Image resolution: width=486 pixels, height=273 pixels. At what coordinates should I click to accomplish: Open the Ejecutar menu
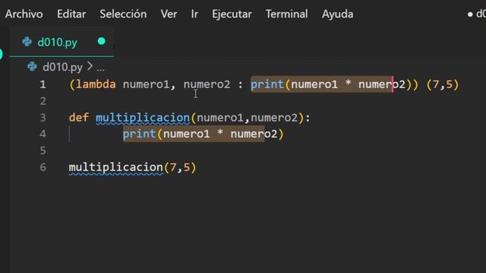pyautogui.click(x=232, y=14)
